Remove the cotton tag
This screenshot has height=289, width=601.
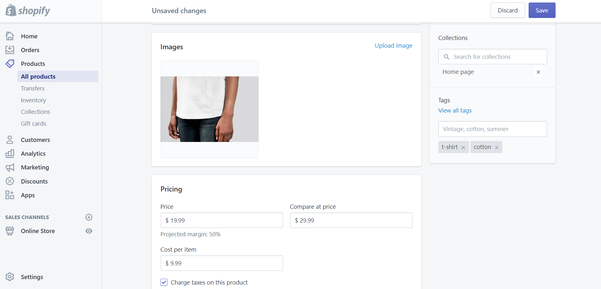coord(497,147)
